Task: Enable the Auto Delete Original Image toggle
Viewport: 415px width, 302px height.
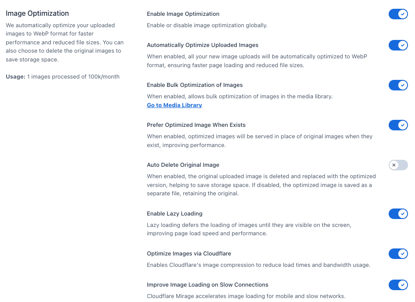Action: pos(398,165)
